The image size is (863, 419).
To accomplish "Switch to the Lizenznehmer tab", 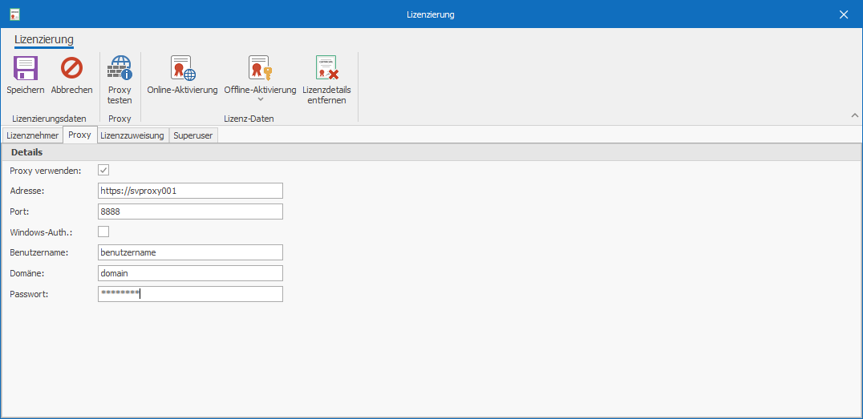I will (x=32, y=135).
